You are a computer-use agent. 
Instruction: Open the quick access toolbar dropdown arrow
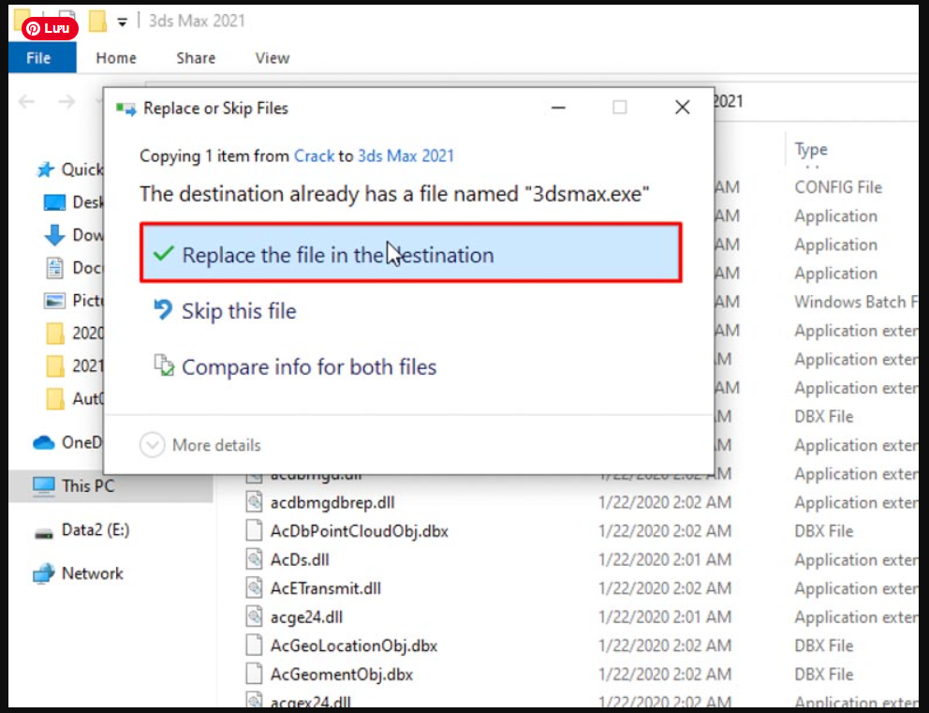[x=122, y=22]
